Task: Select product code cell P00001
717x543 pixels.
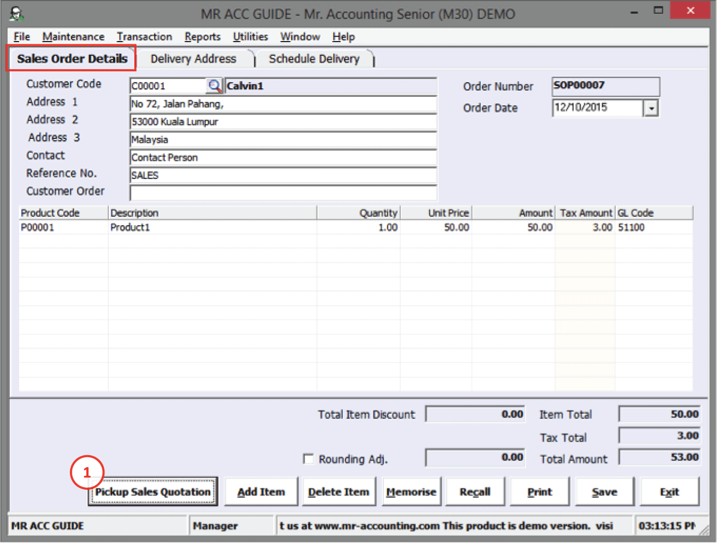Action: click(63, 227)
